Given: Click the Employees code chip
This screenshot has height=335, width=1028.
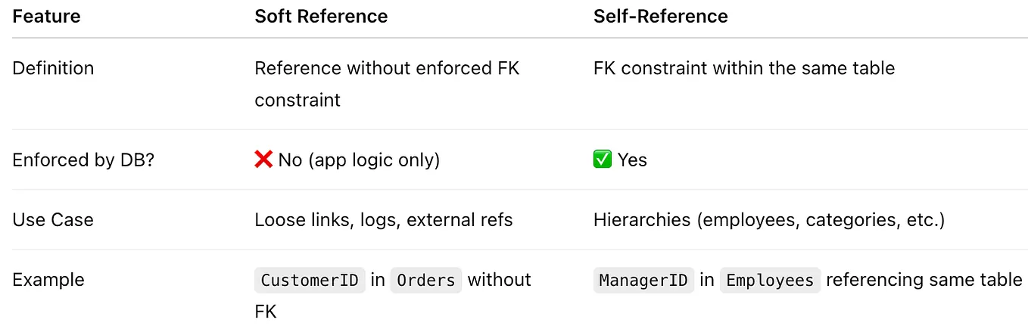Looking at the screenshot, I should click(770, 281).
